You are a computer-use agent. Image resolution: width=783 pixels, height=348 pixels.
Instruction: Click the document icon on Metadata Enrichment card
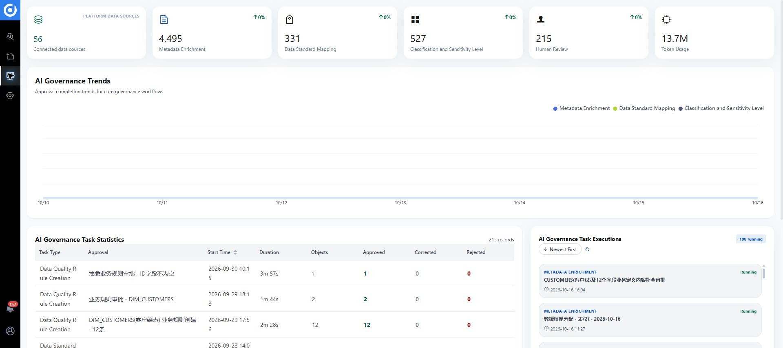tap(164, 20)
